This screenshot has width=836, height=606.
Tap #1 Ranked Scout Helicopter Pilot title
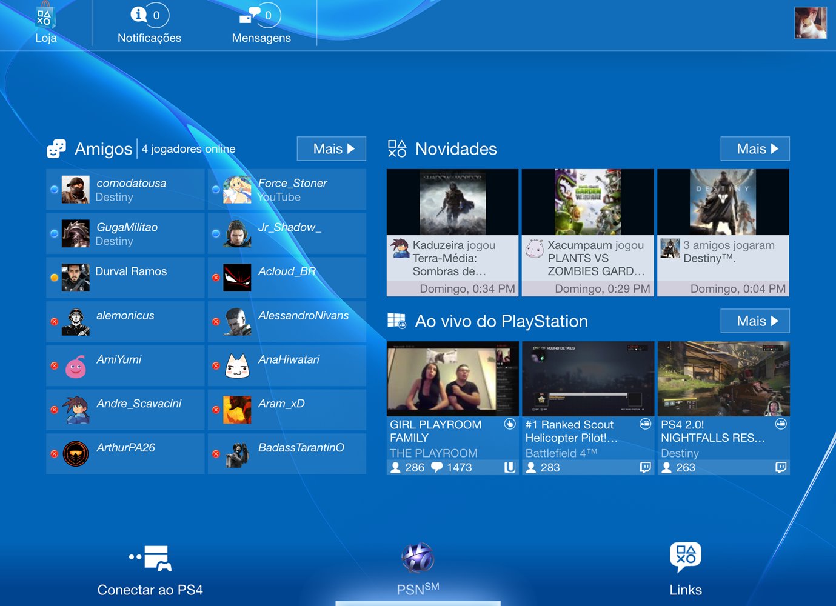click(x=572, y=431)
